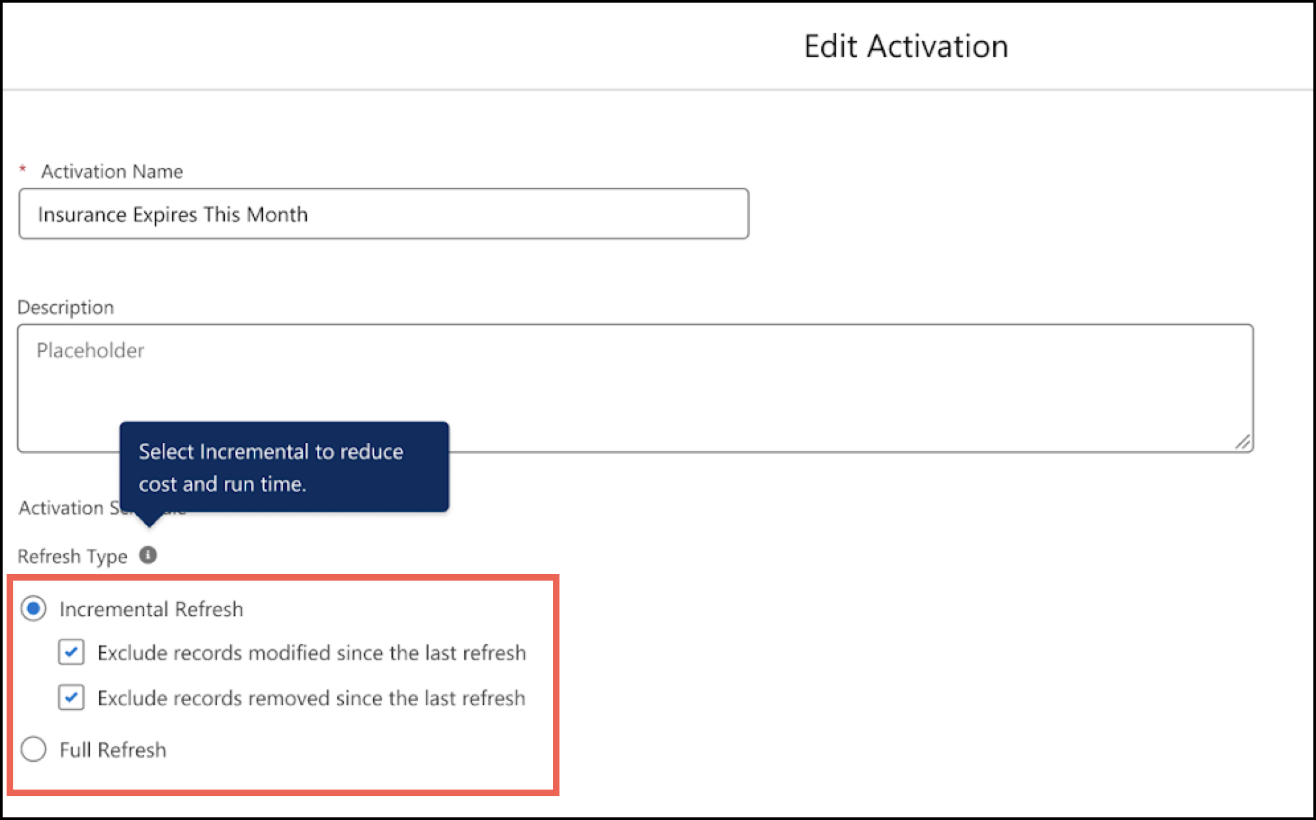
Task: Click into the Description text area
Action: tap(635, 388)
